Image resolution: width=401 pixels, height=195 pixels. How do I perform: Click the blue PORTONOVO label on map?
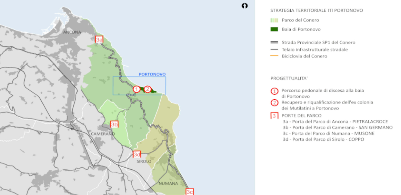(152, 74)
